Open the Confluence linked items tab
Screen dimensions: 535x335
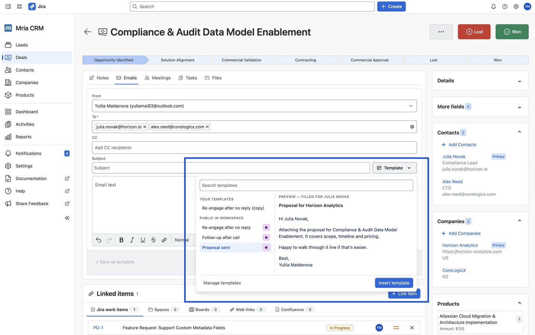[295, 309]
